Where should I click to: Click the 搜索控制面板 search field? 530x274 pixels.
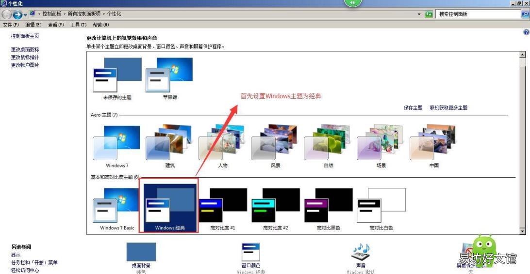(x=478, y=14)
